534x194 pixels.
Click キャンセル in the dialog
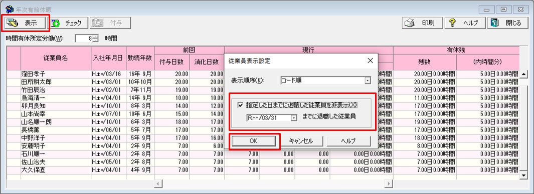tap(301, 141)
